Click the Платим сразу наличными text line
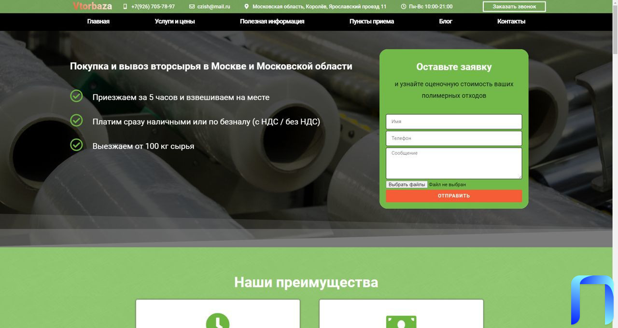 (206, 122)
